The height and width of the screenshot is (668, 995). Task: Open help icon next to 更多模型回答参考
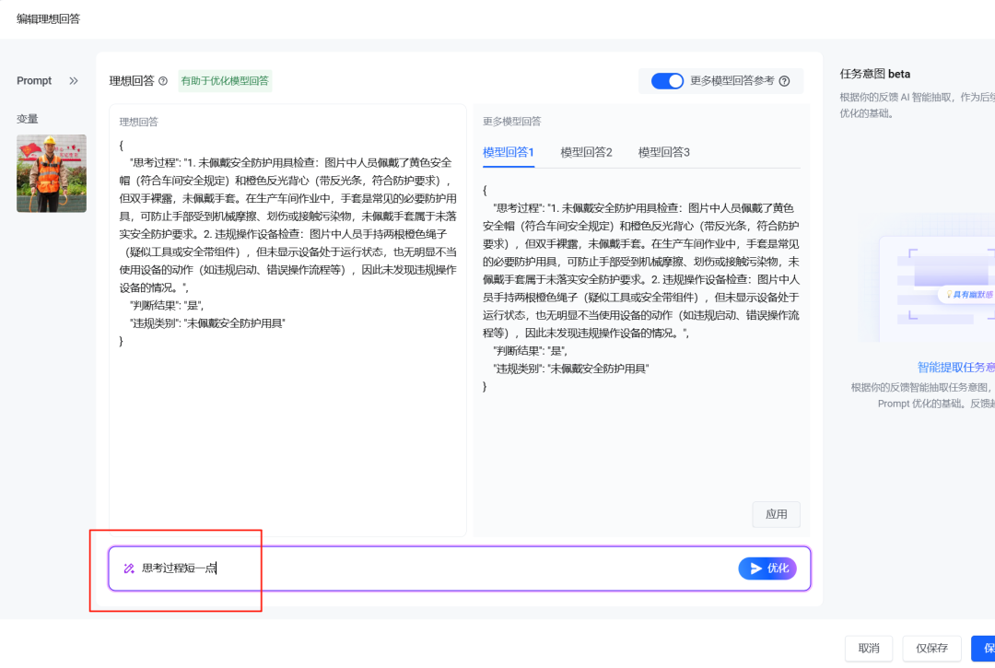click(x=784, y=81)
